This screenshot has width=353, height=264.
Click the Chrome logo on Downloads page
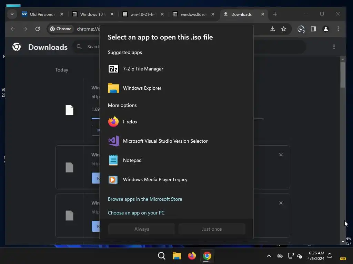[x=17, y=47]
